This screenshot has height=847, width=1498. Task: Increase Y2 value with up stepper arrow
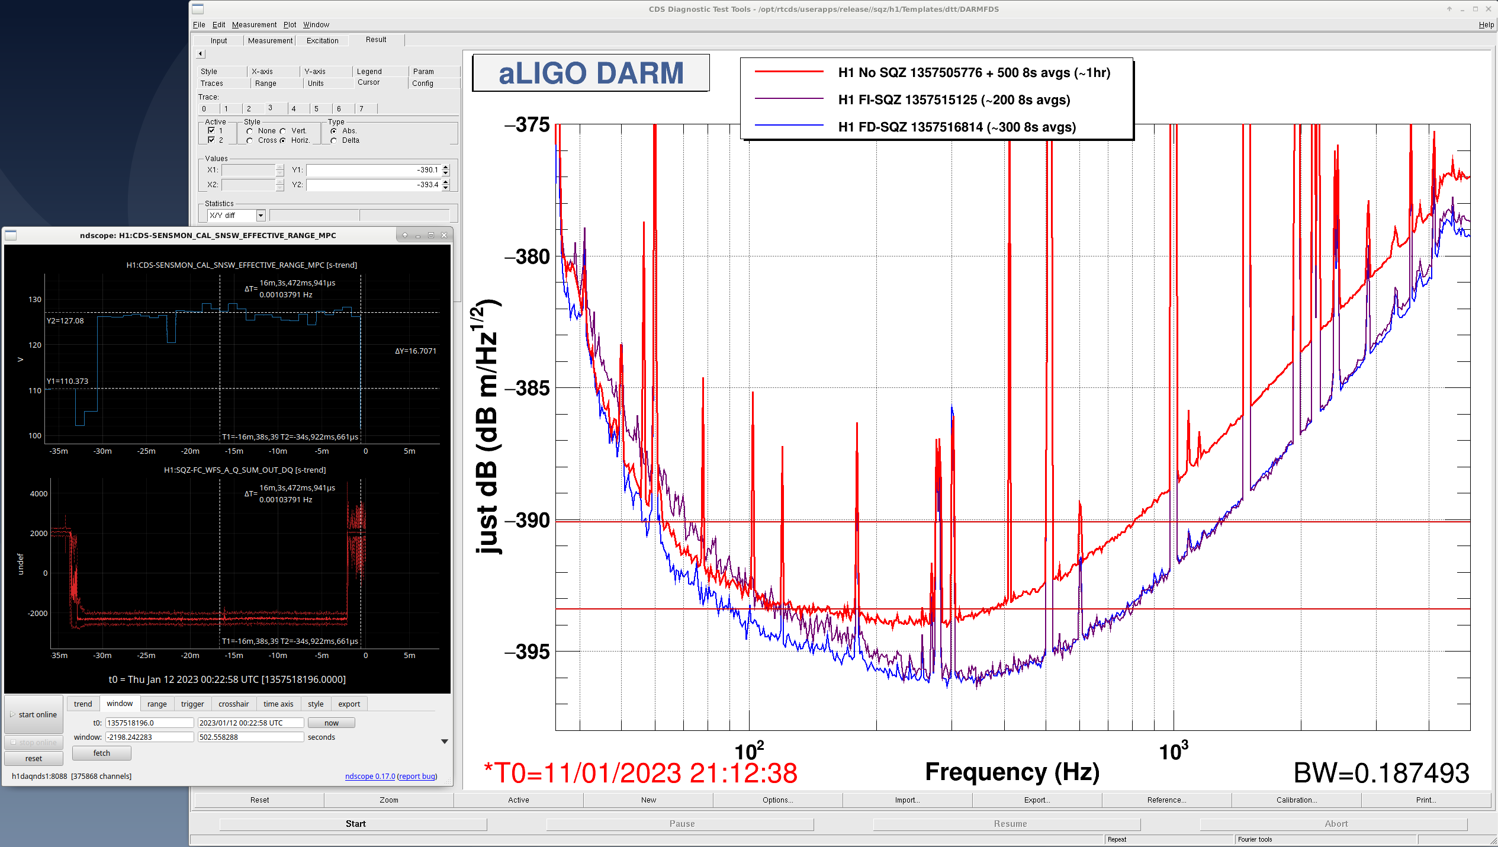[x=446, y=182]
